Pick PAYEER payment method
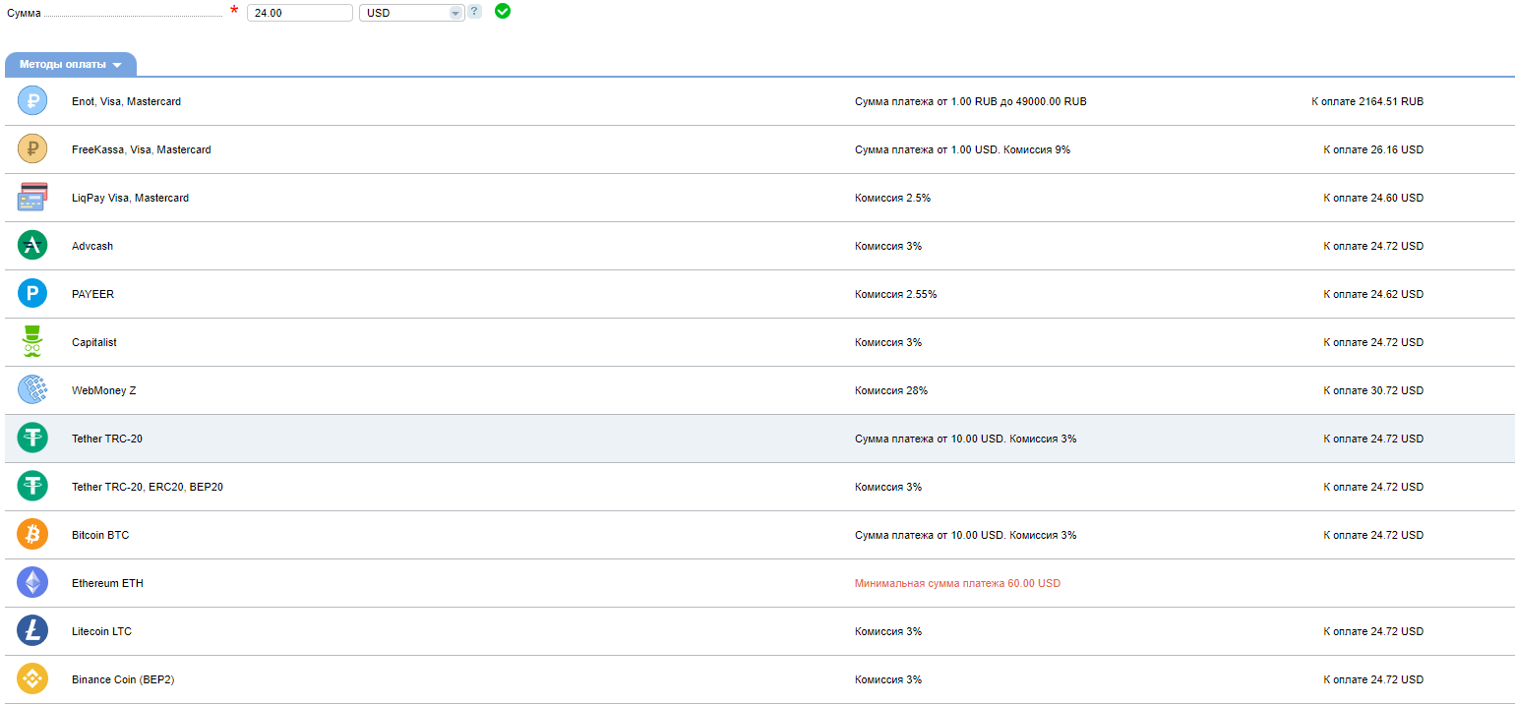 click(92, 294)
